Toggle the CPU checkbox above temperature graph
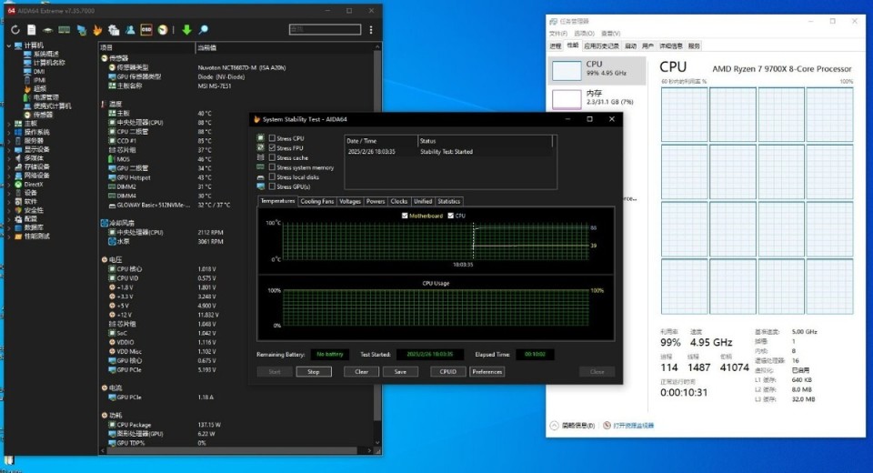873x473 pixels. tap(450, 216)
